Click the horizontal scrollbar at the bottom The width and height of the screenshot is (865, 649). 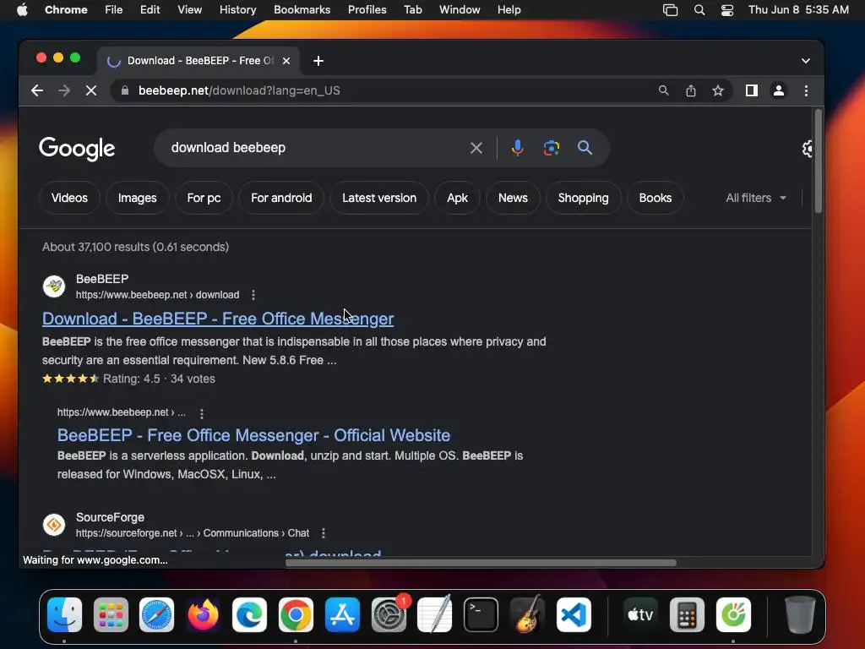point(481,563)
